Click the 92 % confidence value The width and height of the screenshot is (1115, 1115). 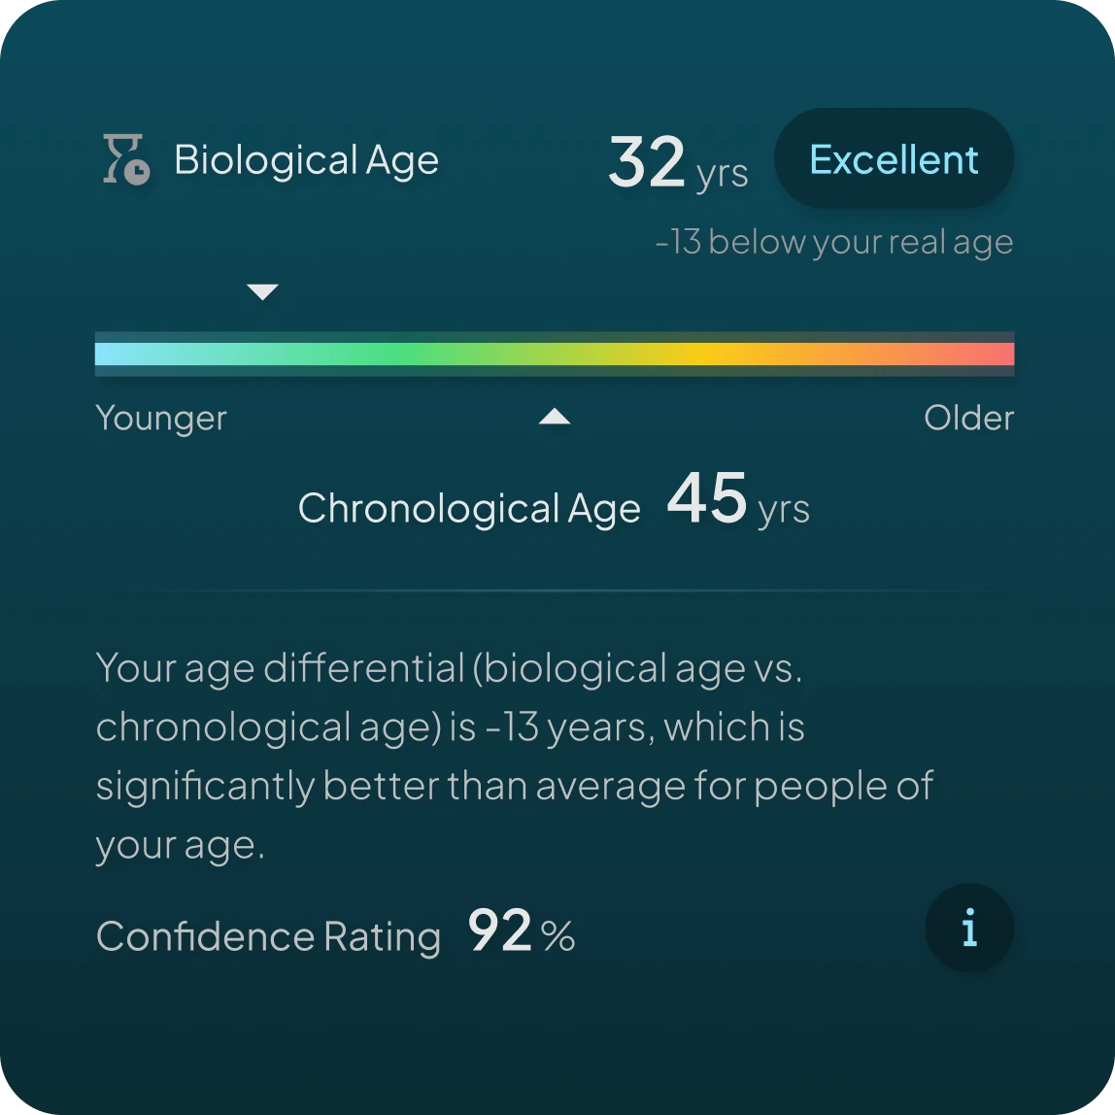point(521,932)
